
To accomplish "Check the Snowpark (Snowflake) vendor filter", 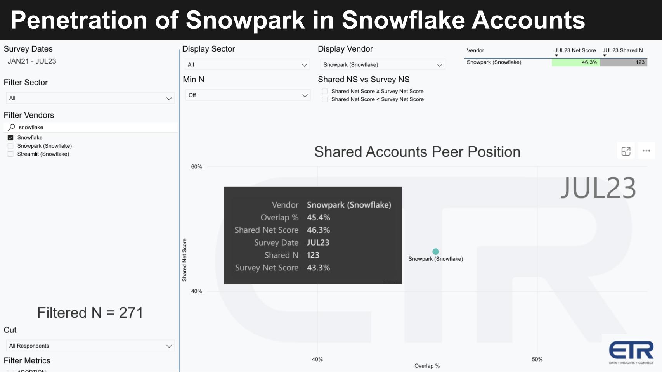I will click(x=10, y=146).
